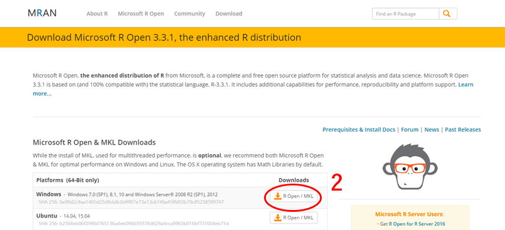Follow the Learn more link

click(253, 89)
